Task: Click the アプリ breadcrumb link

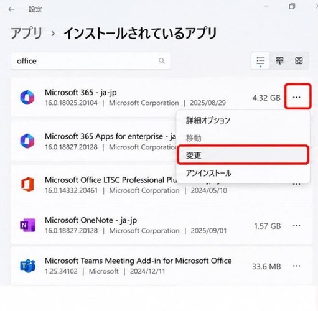Action: (x=26, y=33)
